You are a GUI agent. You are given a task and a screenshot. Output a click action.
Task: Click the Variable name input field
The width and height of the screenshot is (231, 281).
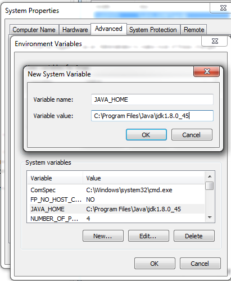coord(152,99)
